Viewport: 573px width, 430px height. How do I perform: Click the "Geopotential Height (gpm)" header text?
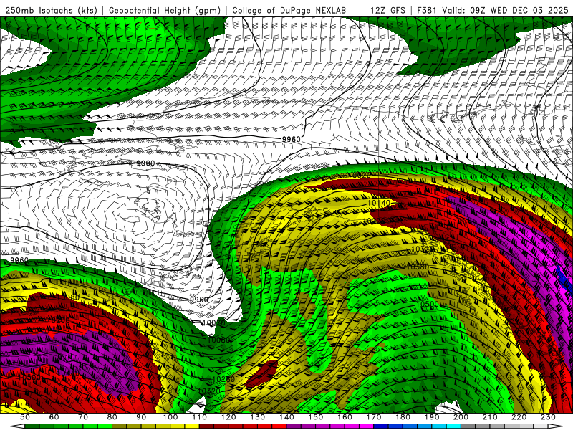pyautogui.click(x=165, y=10)
